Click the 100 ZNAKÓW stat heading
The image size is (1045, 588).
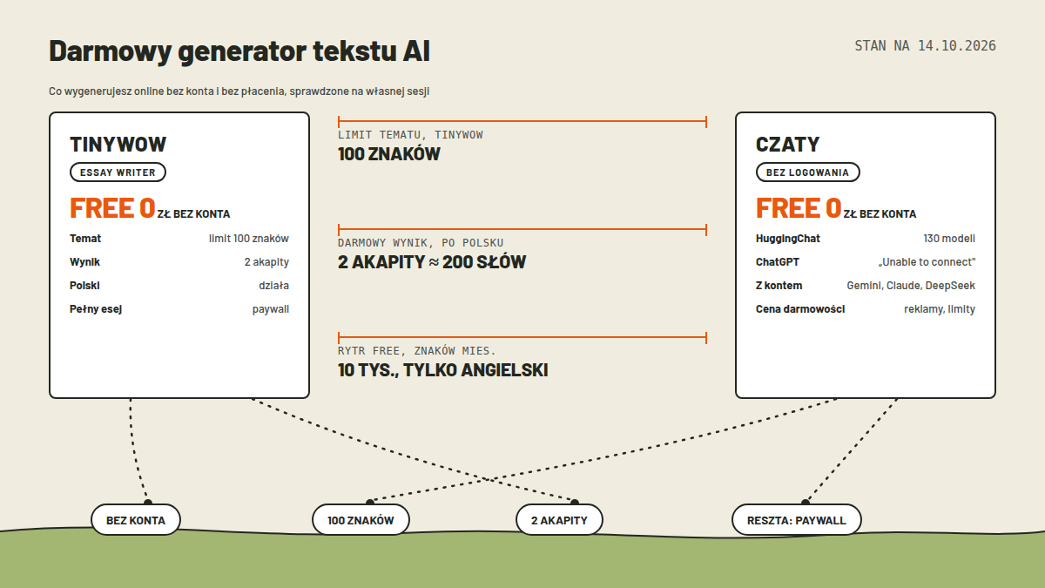pyautogui.click(x=389, y=154)
